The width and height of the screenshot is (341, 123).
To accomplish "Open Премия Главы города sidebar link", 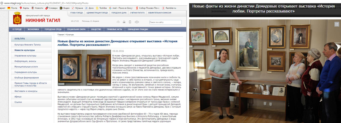I will click(31, 84).
